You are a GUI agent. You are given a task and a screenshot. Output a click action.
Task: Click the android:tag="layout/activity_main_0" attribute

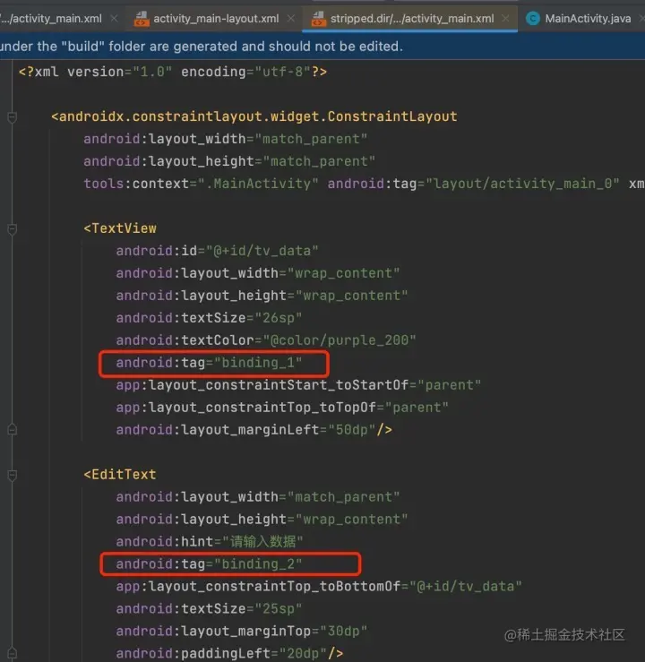tap(474, 184)
